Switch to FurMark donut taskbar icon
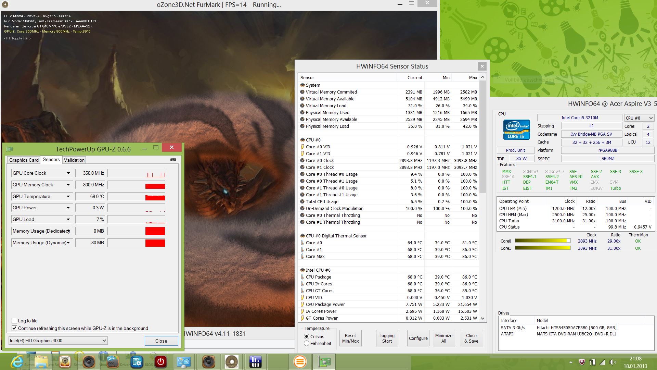657x370 pixels. click(x=232, y=362)
